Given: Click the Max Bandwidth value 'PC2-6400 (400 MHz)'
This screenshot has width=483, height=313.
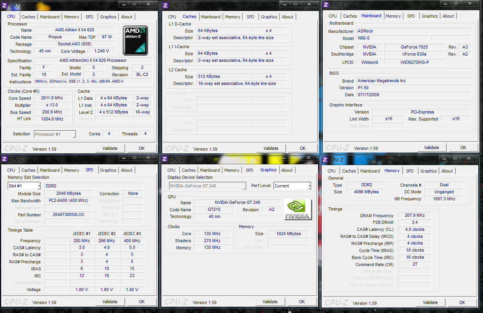Looking at the screenshot, I should (68, 200).
